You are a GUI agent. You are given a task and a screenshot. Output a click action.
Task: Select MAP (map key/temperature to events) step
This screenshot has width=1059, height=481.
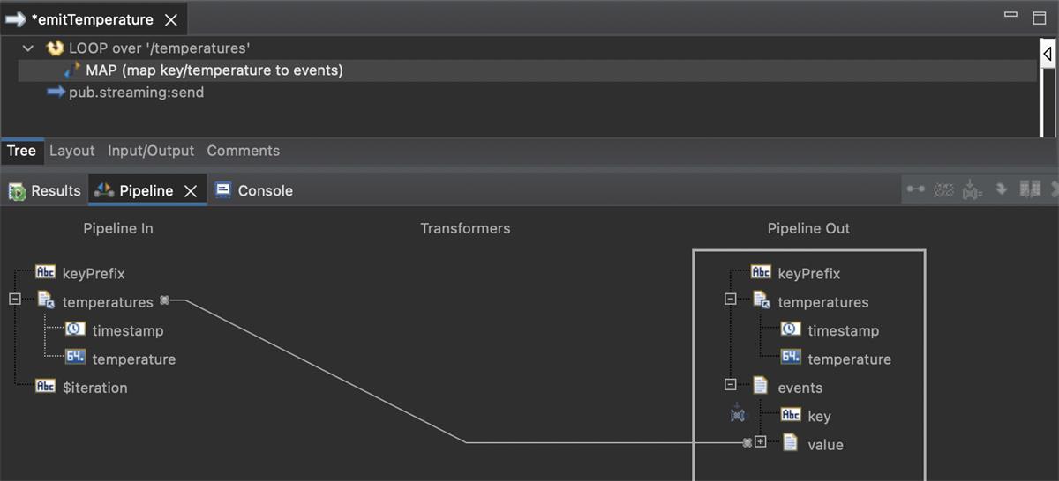[x=214, y=70]
